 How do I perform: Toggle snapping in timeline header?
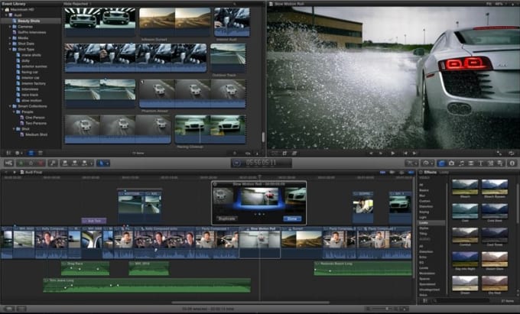pos(411,172)
